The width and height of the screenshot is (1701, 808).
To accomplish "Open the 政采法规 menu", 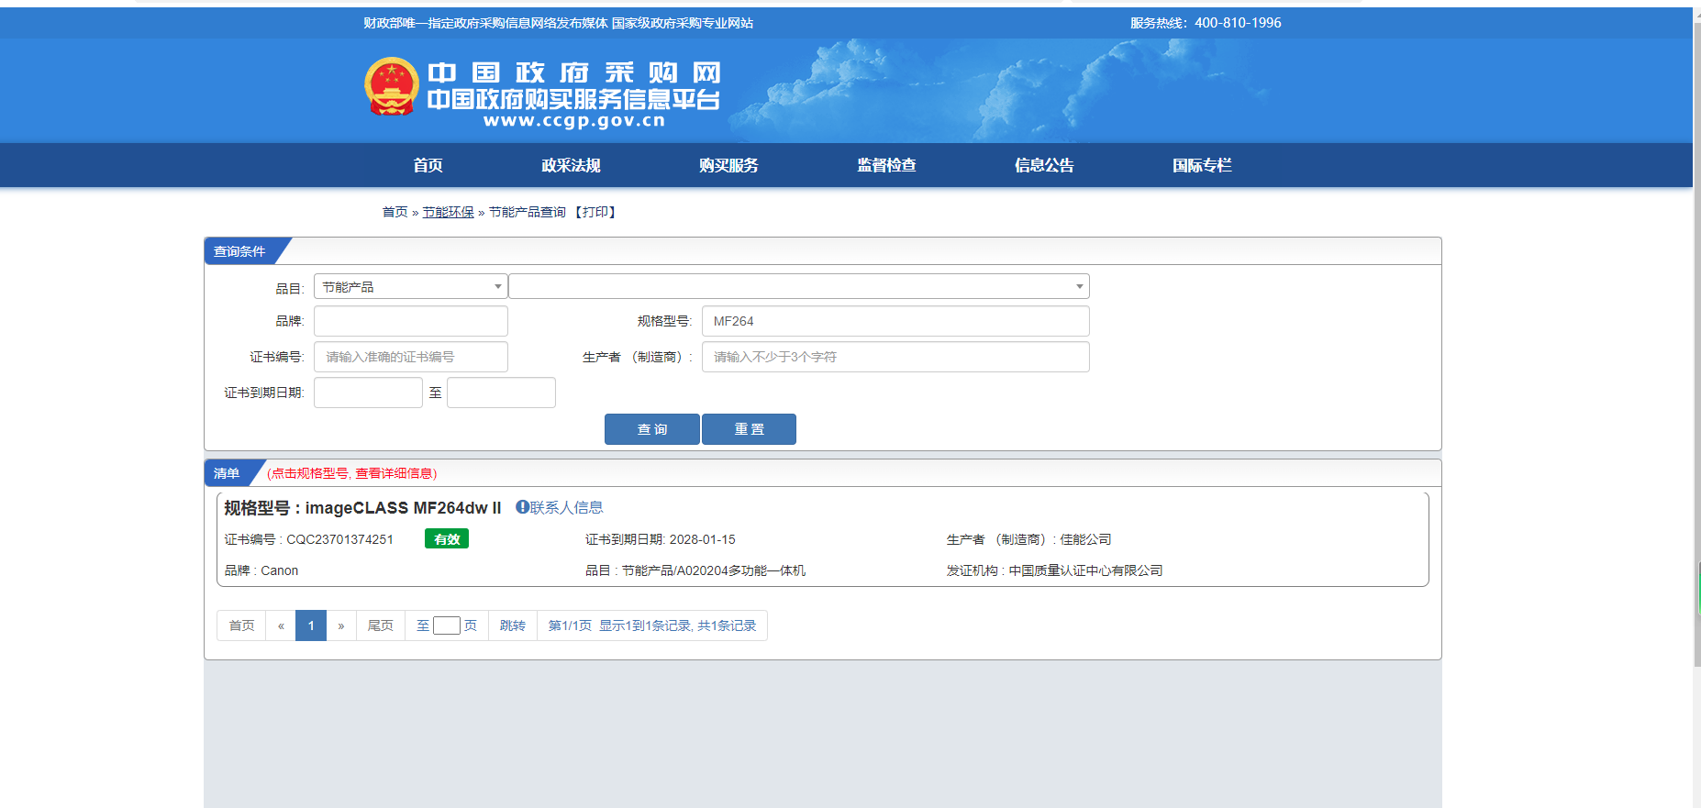I will click(x=571, y=165).
